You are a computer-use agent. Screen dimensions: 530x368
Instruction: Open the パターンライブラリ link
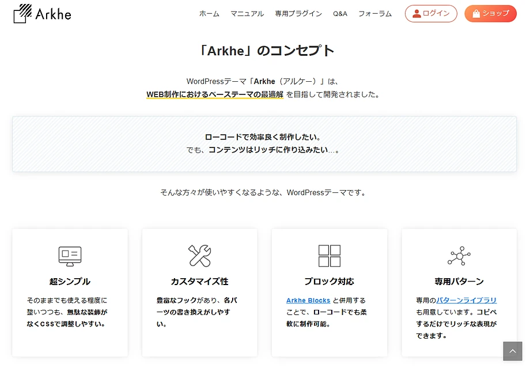(467, 300)
